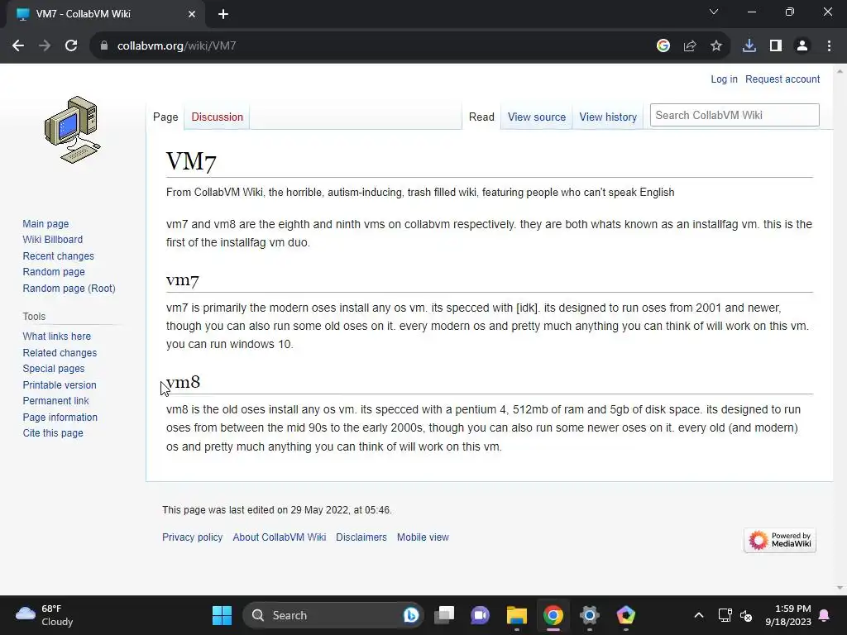Open the Windows Start button
Viewport: 847px width, 635px height.
tap(222, 615)
